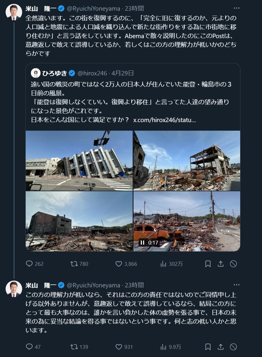
Task: Like the first post with 3,866 likes
Action: [x=126, y=264]
